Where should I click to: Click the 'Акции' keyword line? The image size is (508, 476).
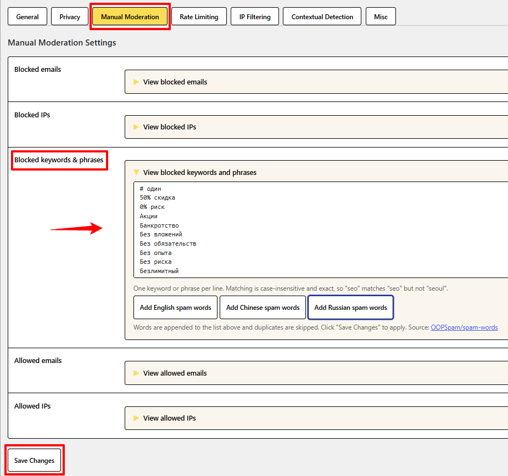(x=148, y=216)
